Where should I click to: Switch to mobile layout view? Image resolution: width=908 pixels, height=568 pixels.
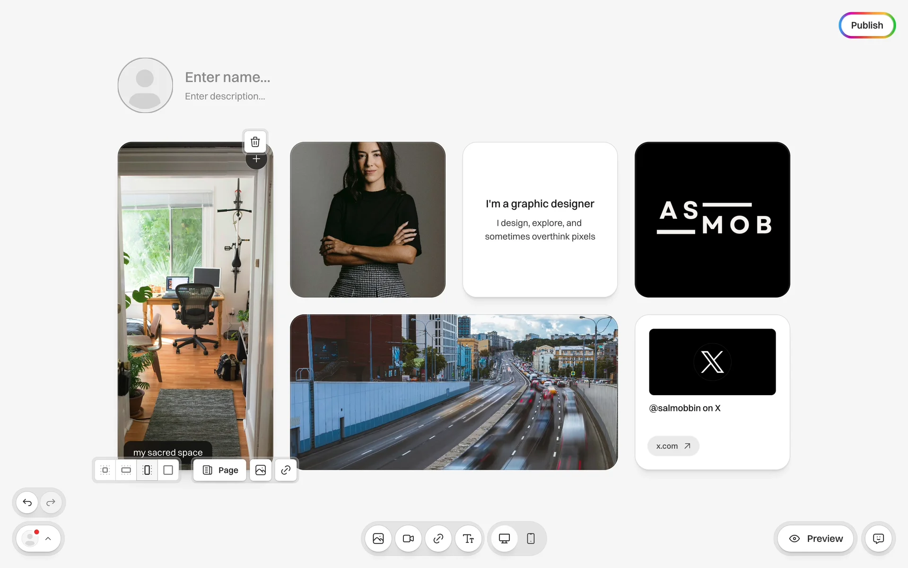[x=531, y=539]
